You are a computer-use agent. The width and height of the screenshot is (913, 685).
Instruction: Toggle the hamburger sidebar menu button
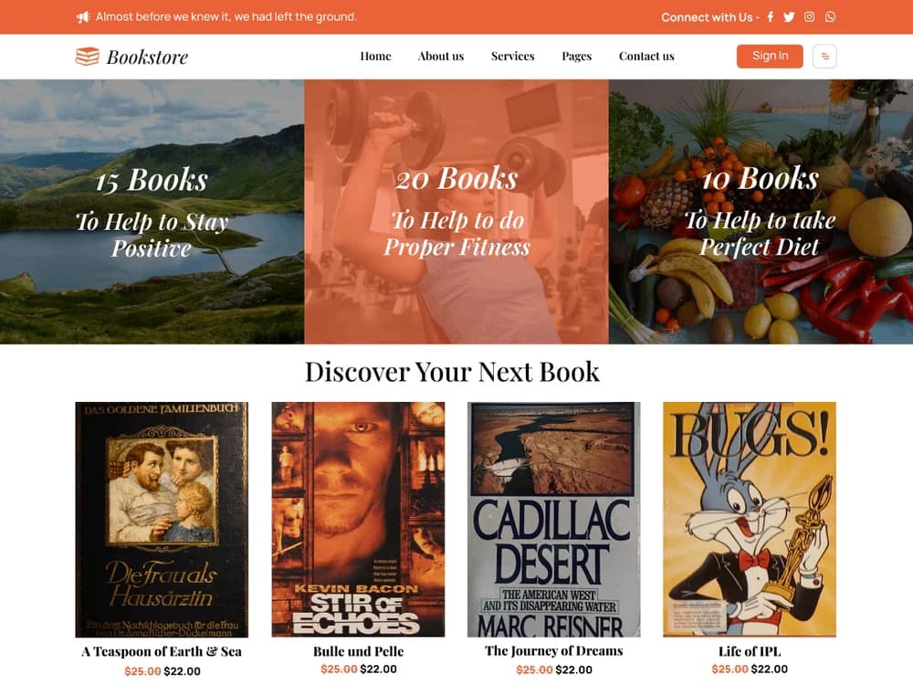click(824, 57)
